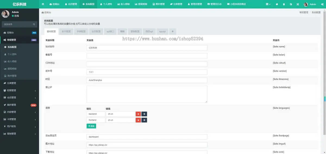Open 控制台 in the top navigation bar
This screenshot has height=154, width=326.
click(55, 4)
